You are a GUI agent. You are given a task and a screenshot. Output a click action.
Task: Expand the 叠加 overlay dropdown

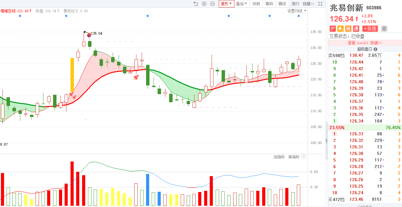click(x=241, y=4)
